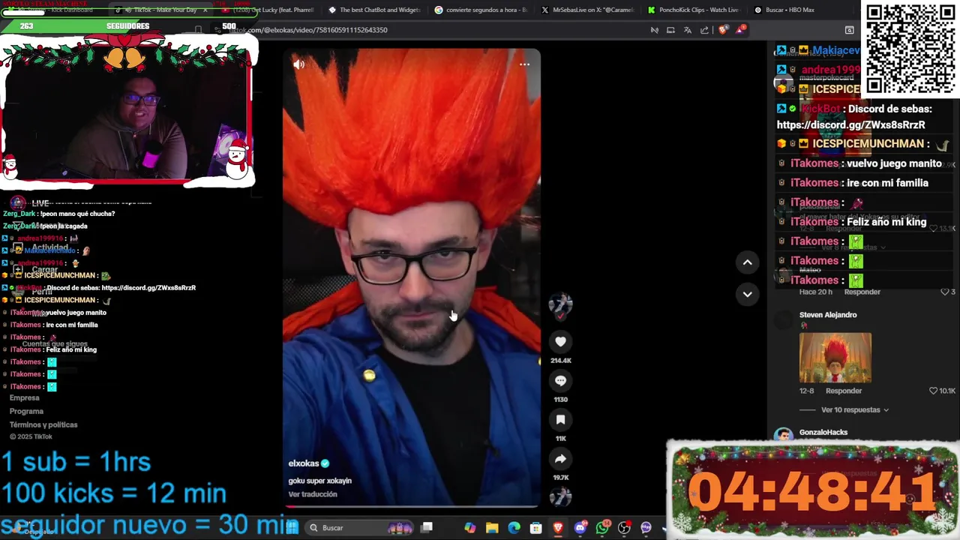Viewport: 960px width, 540px height.
Task: Open Discord invite link in right chat
Action: pos(850,125)
